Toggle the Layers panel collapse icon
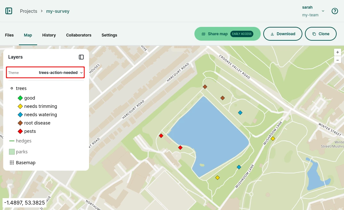The width and height of the screenshot is (344, 210). click(x=81, y=57)
